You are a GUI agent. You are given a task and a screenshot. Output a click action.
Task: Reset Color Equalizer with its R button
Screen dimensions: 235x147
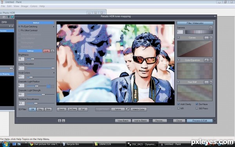(211, 60)
